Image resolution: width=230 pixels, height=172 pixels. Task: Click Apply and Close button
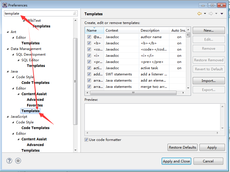[176, 161]
